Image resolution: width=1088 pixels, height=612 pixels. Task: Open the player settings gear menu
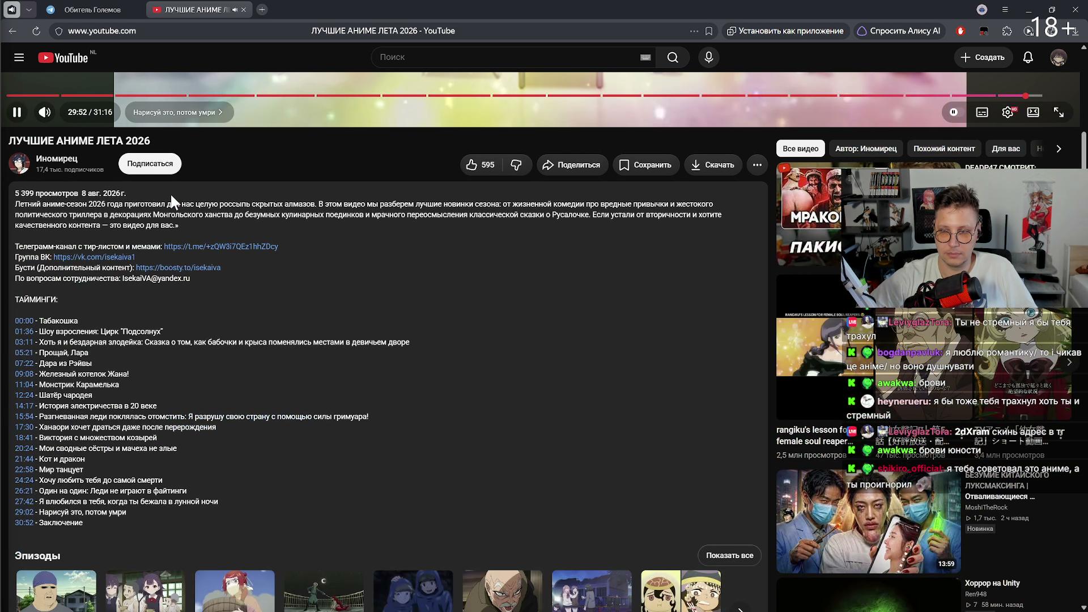[x=1008, y=112]
